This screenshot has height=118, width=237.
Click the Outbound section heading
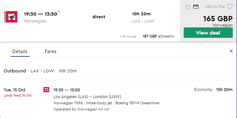point(15,71)
